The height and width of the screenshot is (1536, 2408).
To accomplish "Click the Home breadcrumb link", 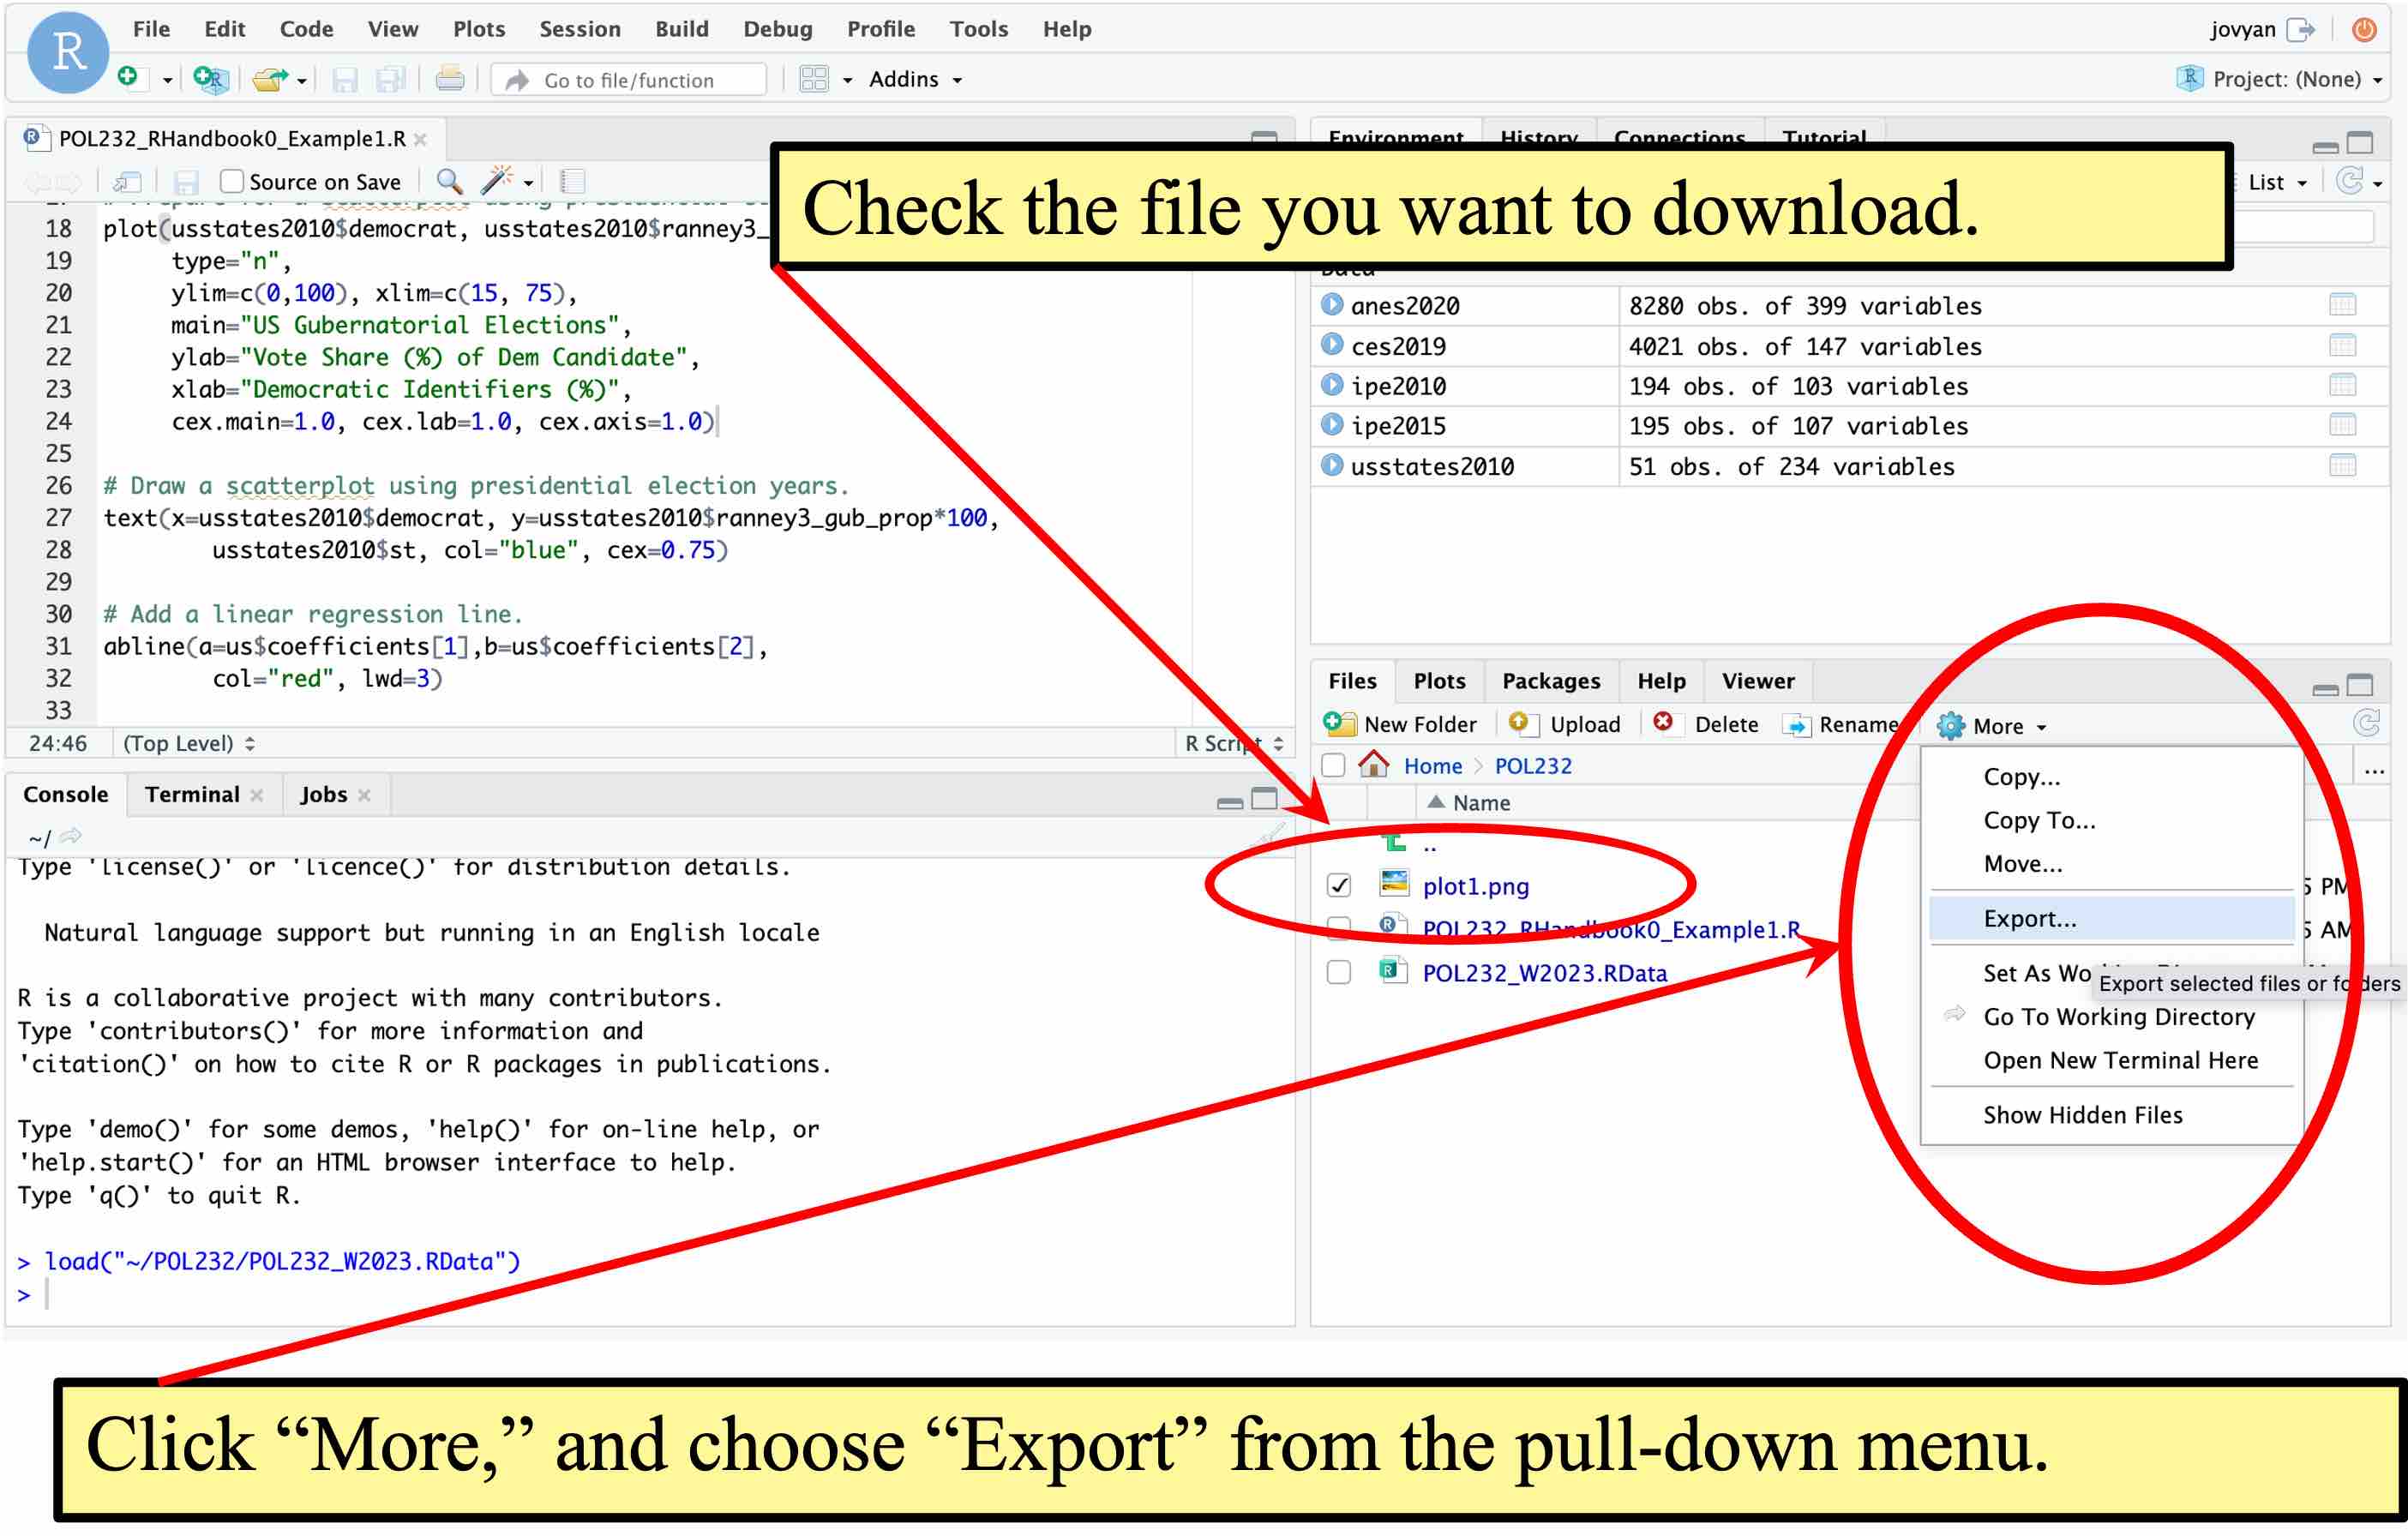I will point(1432,766).
